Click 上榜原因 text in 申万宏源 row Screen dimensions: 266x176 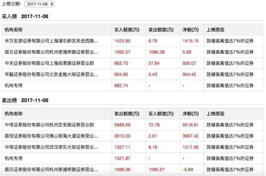coord(230,41)
